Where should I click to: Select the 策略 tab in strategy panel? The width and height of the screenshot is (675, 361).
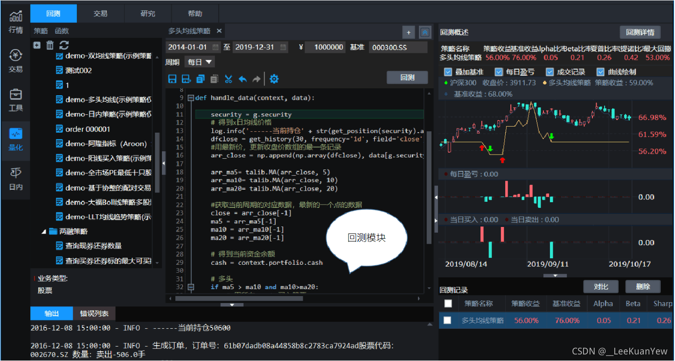tap(41, 31)
